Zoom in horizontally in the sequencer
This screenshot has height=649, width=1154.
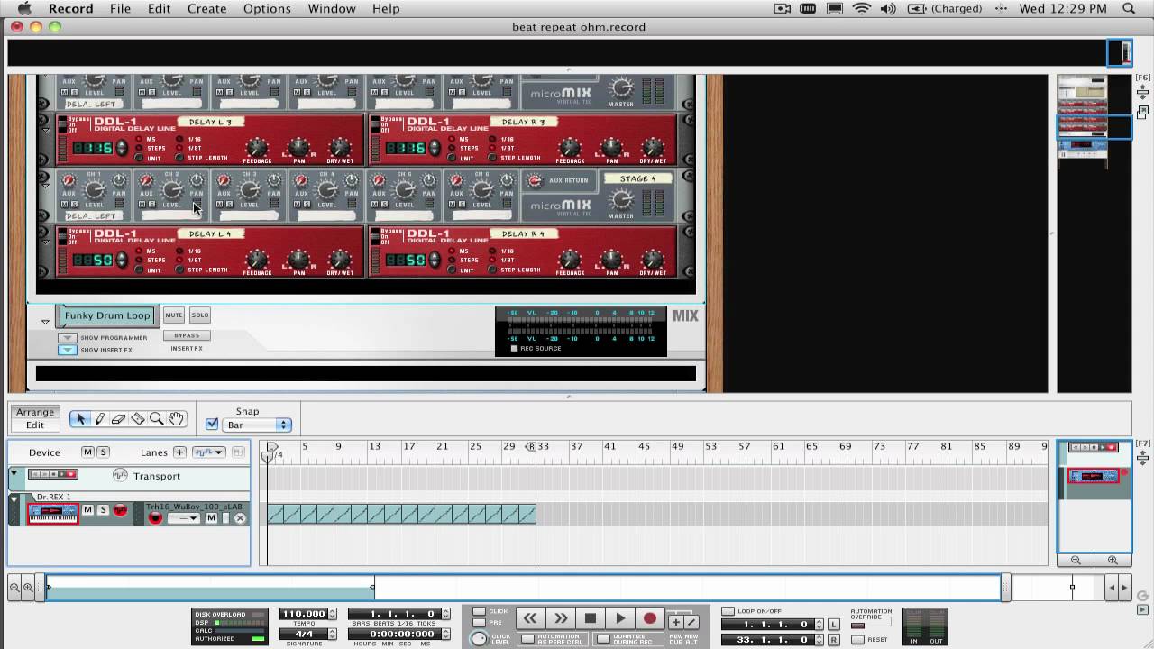[28, 588]
